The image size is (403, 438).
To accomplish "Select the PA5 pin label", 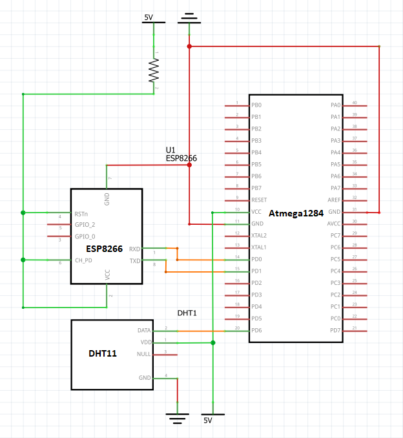I will pyautogui.click(x=336, y=164).
